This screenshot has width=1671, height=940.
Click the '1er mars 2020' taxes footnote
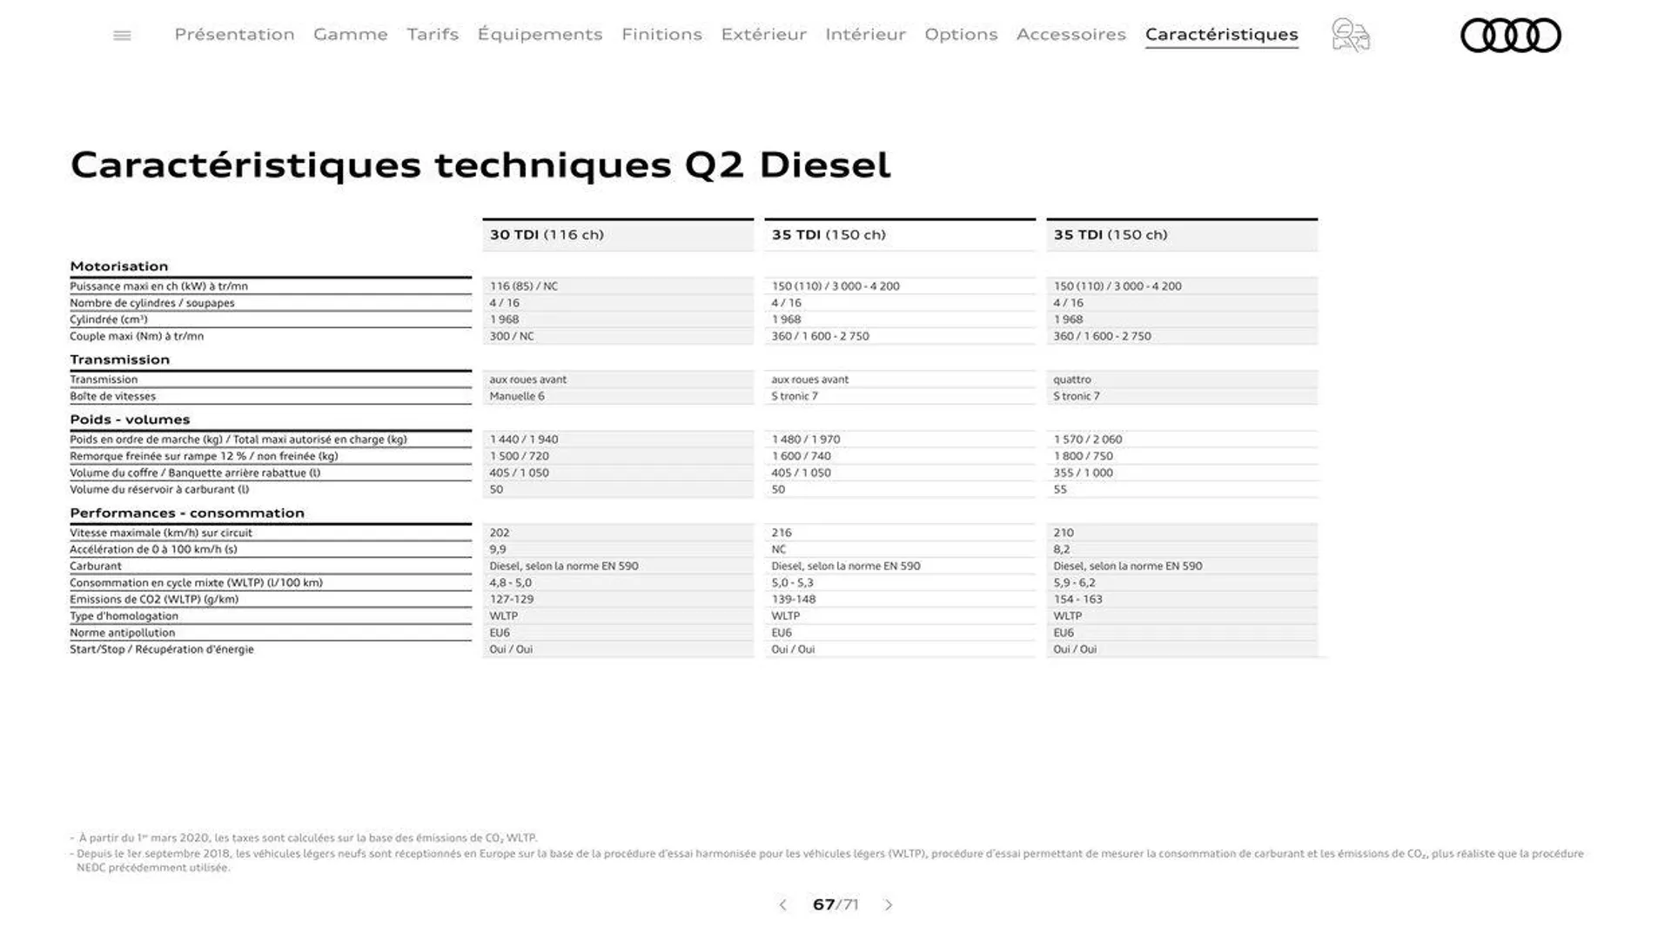coord(304,838)
